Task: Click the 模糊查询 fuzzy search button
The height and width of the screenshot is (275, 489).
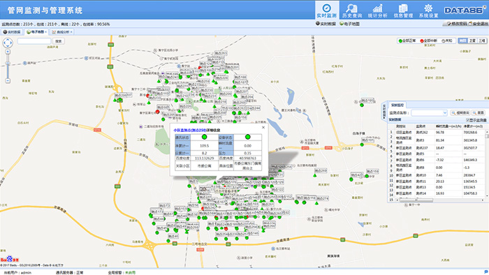Action: [460, 113]
